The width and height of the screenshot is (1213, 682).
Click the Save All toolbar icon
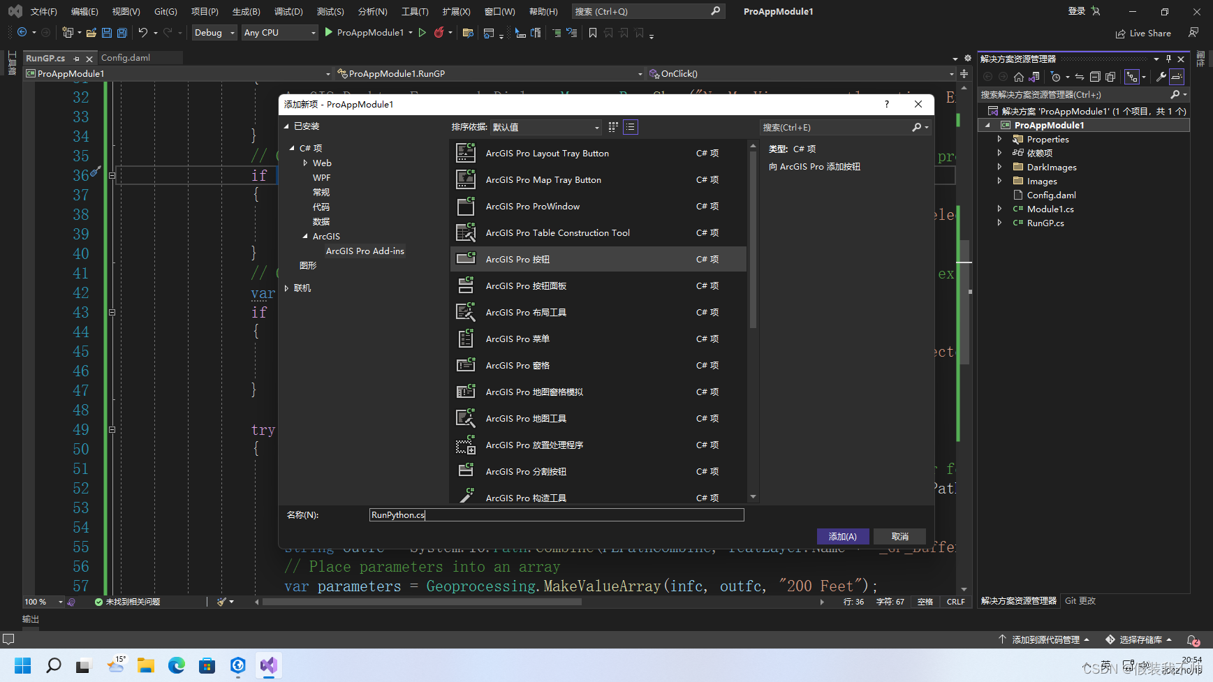[x=122, y=33]
